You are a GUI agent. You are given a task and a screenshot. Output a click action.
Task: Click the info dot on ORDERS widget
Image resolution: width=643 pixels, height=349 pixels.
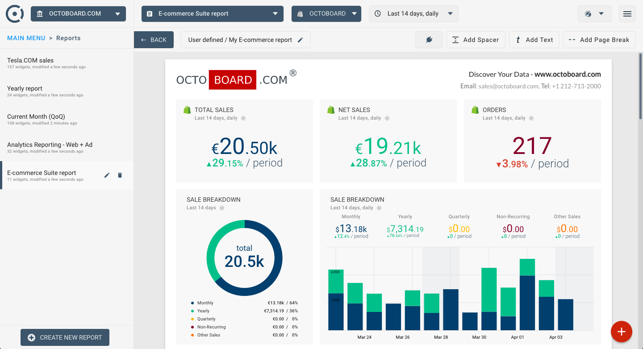[531, 118]
